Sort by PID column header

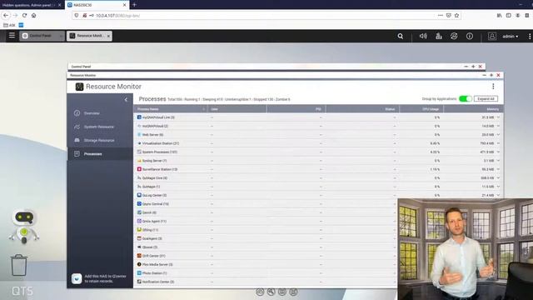pyautogui.click(x=296, y=109)
